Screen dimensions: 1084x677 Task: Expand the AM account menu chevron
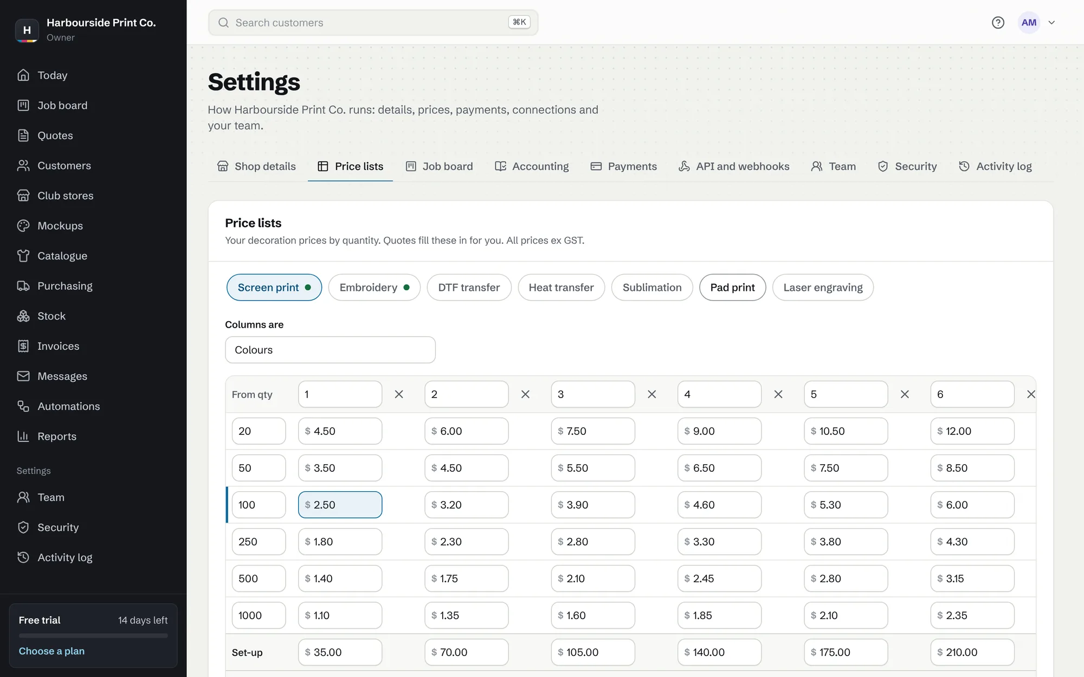point(1051,22)
